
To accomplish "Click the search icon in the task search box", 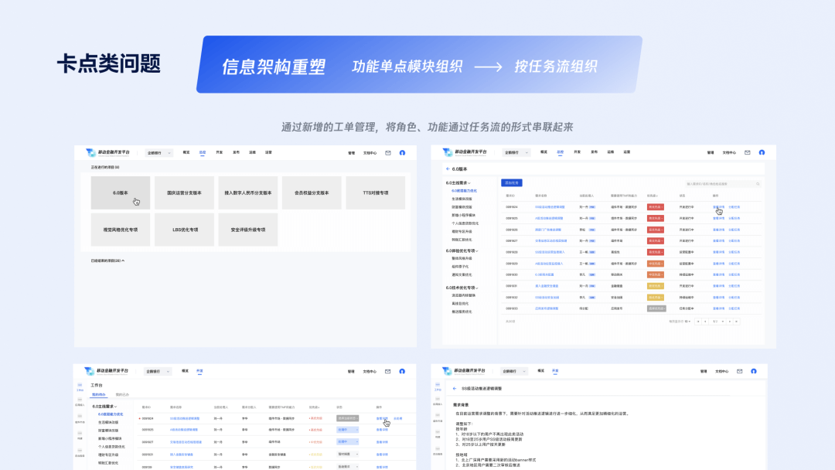I will (x=758, y=184).
